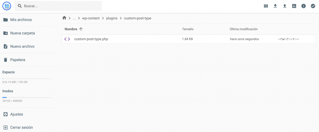This screenshot has width=319, height=132.
Task: Switch view with the grid icon
Action: pos(266,6)
